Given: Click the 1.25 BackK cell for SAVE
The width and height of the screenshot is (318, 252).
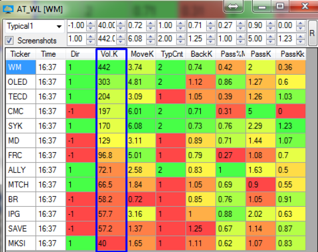Looking at the screenshot, I should [x=201, y=229].
